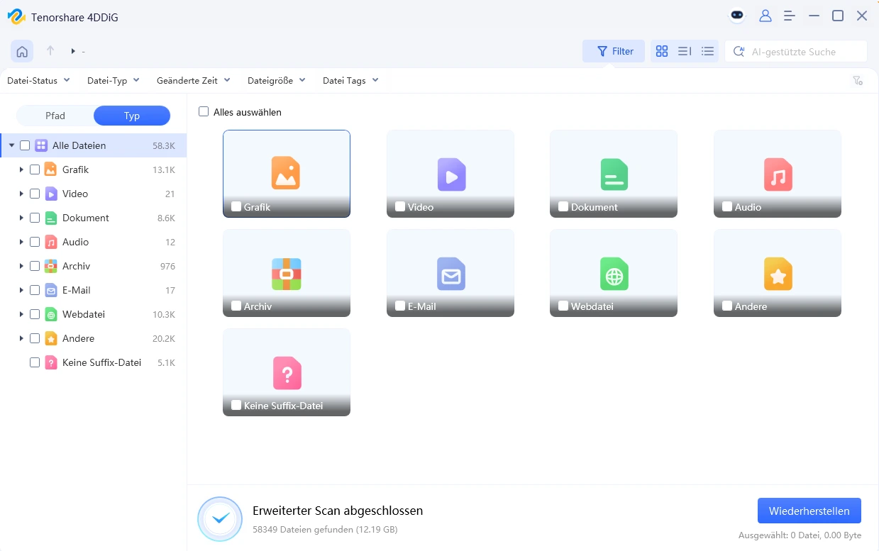This screenshot has width=879, height=551.
Task: Click the home icon in navigation bar
Action: point(22,51)
